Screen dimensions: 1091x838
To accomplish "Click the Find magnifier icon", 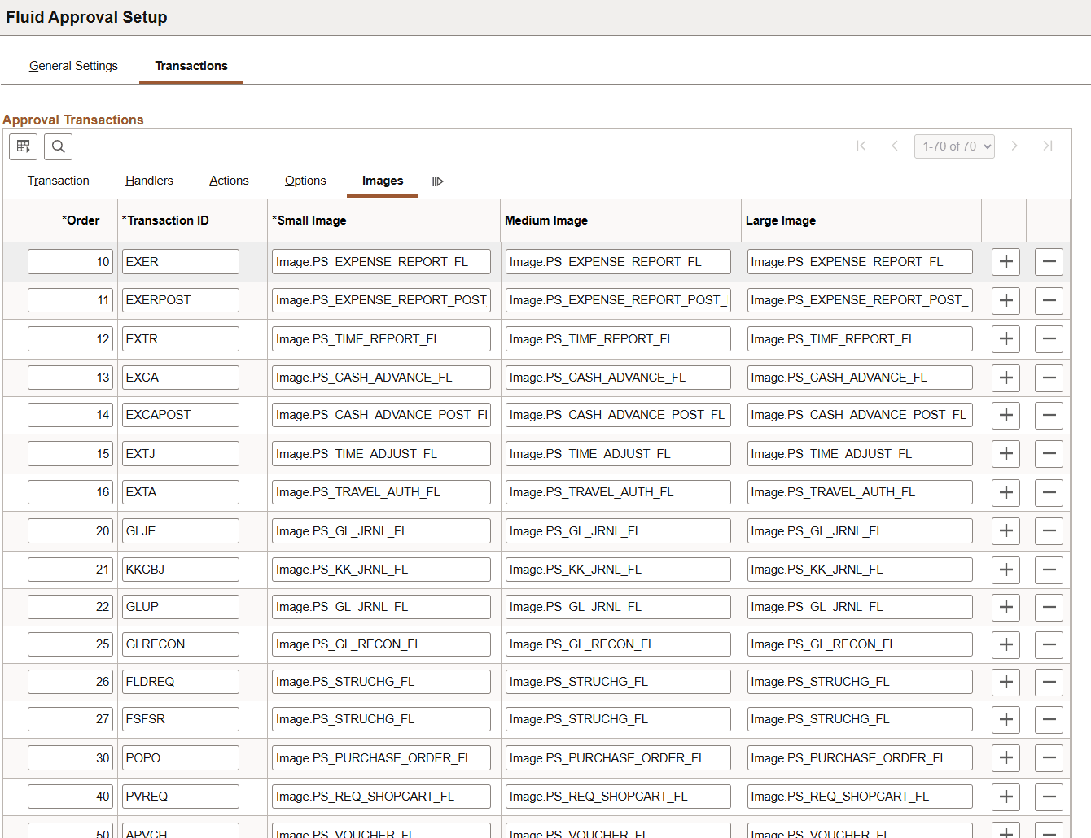I will click(x=58, y=146).
